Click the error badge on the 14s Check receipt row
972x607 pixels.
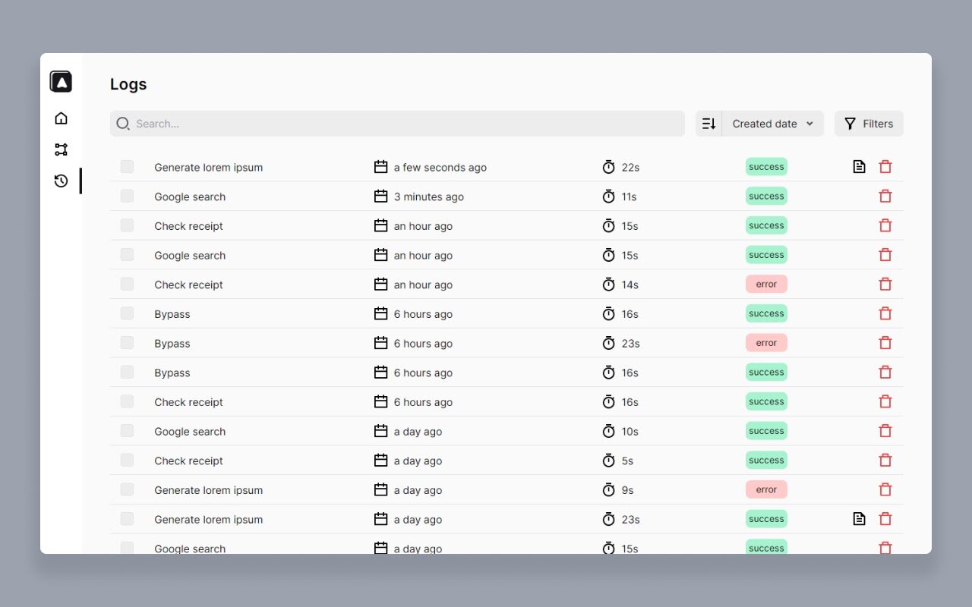coord(766,284)
